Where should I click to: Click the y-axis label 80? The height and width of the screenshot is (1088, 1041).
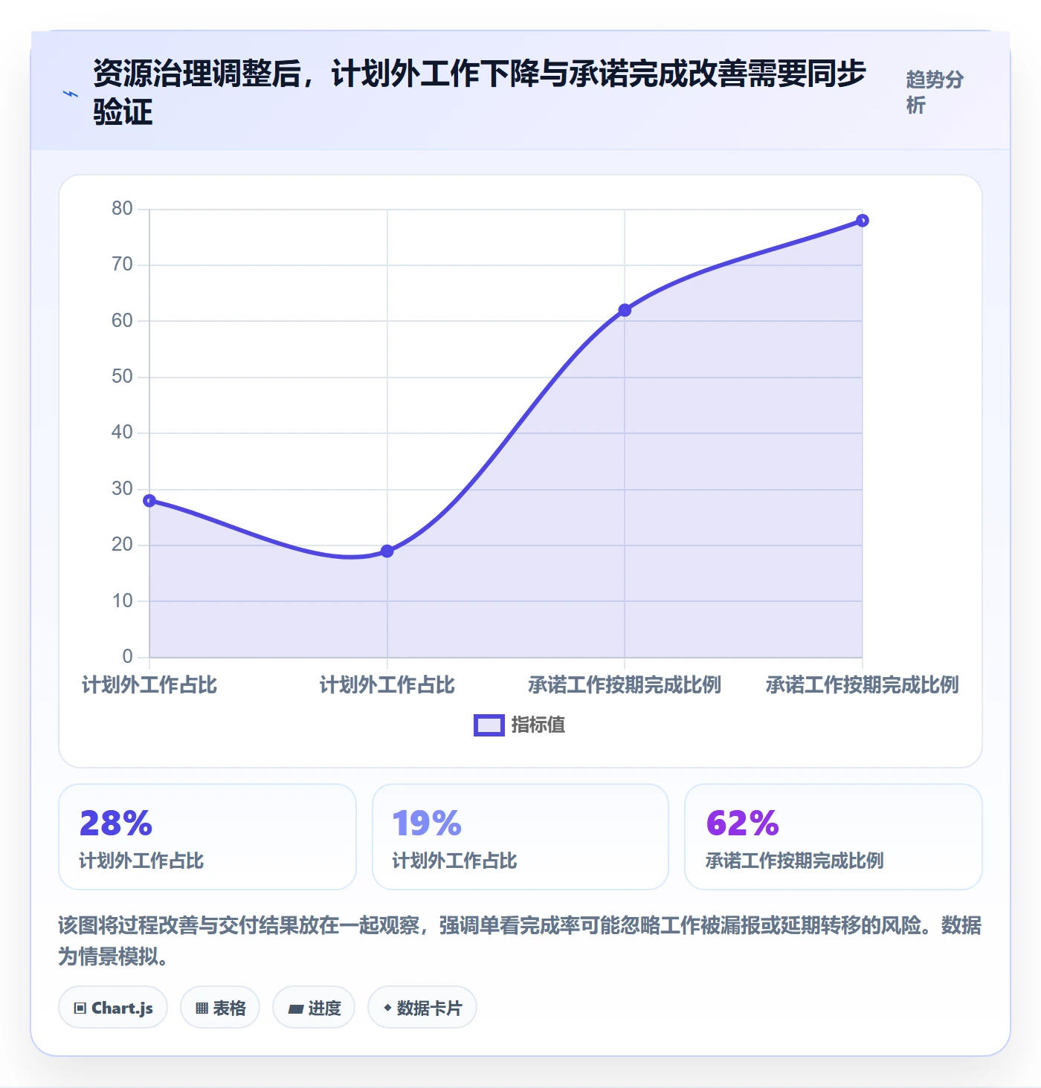tap(122, 208)
